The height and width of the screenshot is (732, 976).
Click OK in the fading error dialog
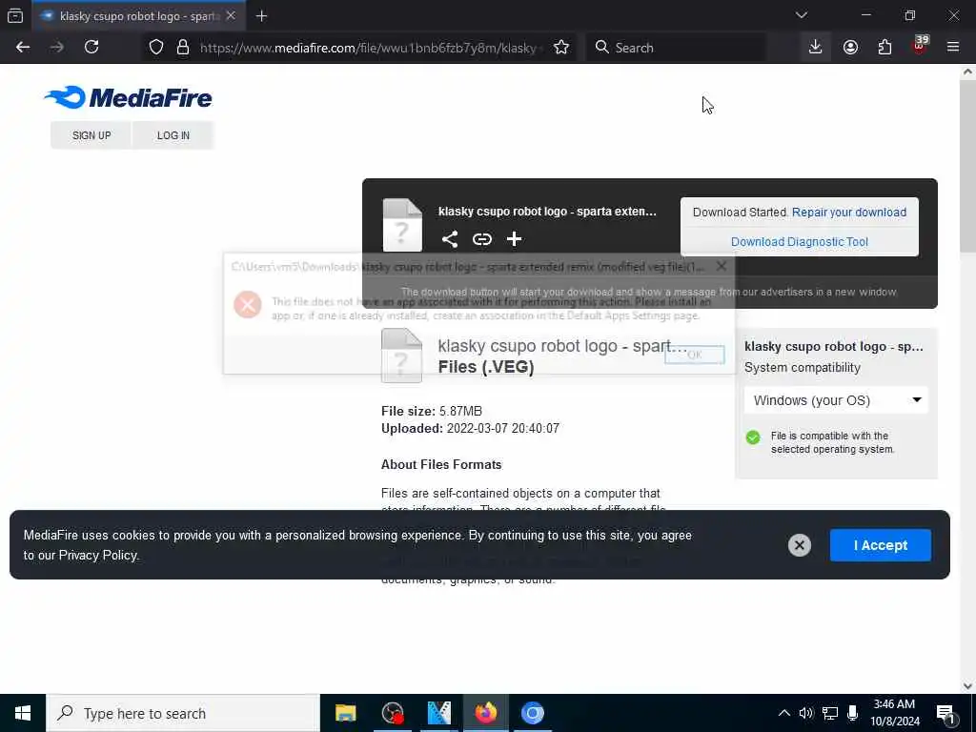coord(694,355)
